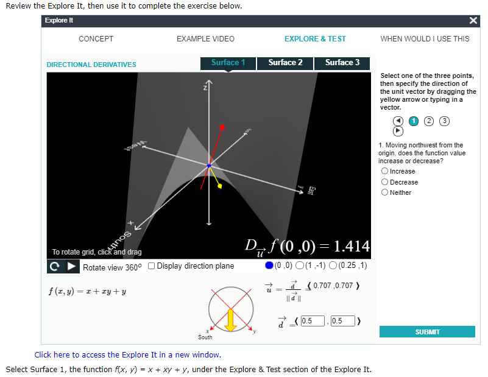Switch to the Surface 3 tab

(x=342, y=63)
